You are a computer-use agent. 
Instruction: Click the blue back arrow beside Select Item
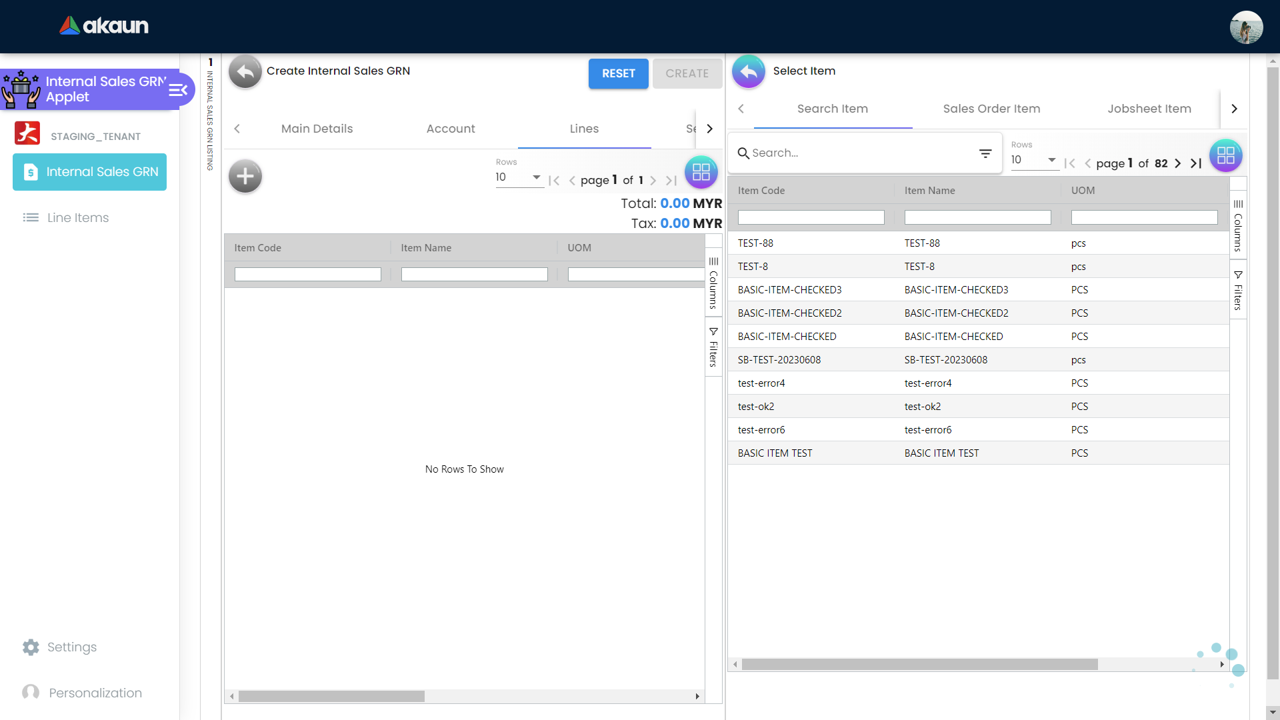click(x=749, y=72)
